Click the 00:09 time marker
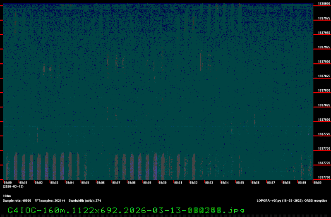 tap(147, 182)
